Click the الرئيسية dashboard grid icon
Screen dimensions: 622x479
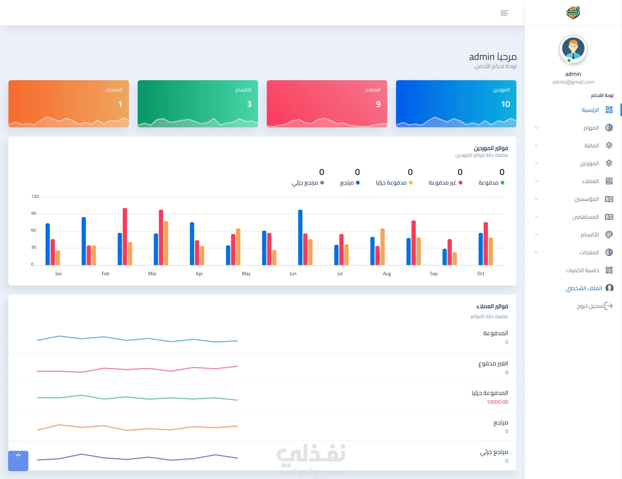[609, 110]
